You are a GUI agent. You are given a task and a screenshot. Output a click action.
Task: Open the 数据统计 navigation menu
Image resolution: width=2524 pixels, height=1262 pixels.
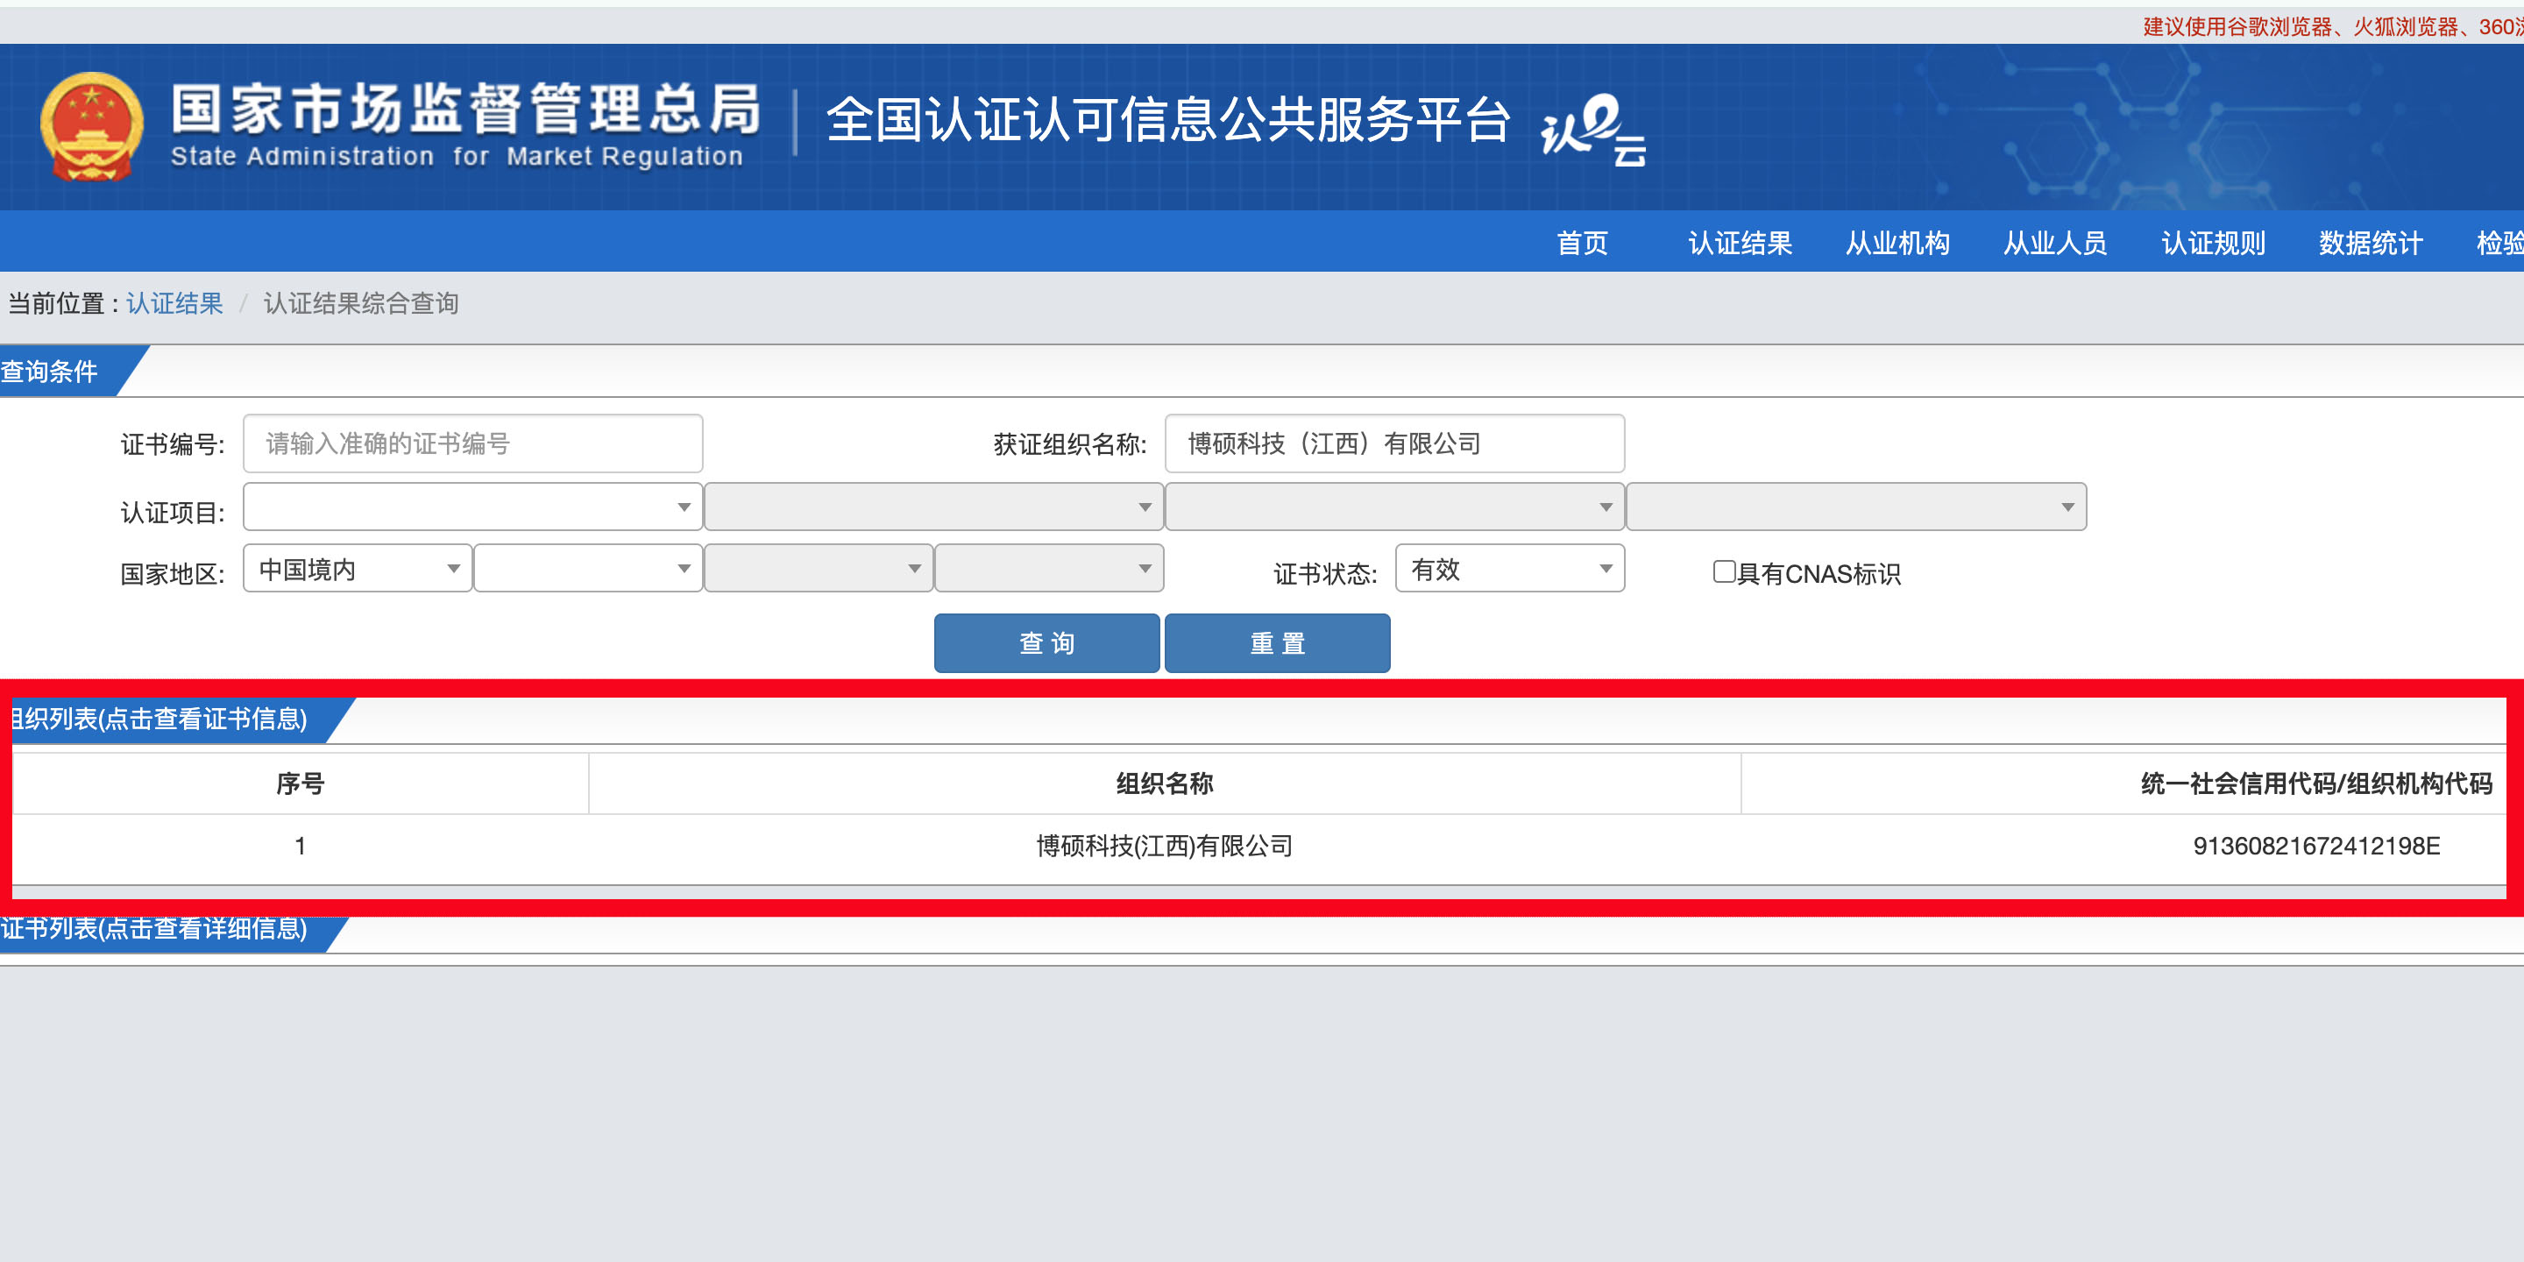point(2372,242)
